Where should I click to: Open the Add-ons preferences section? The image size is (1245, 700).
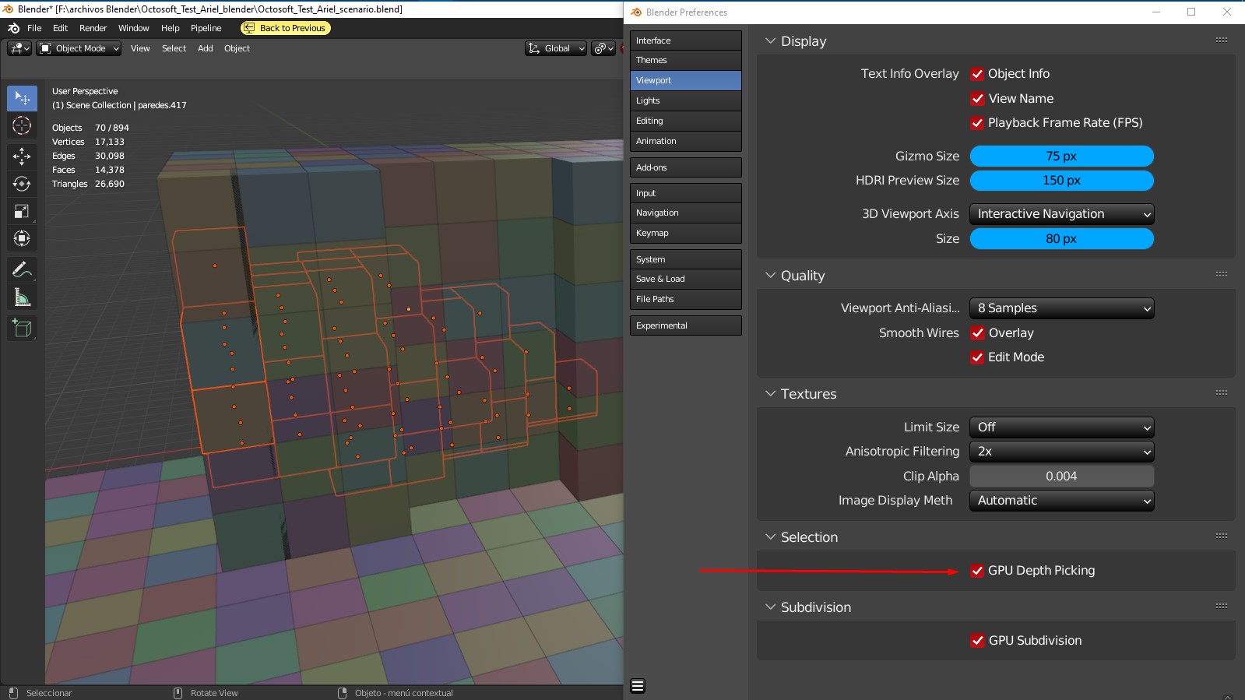pos(685,167)
